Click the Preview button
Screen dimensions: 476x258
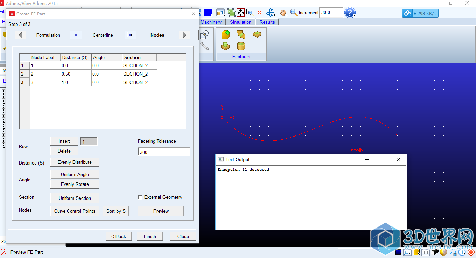[x=161, y=211]
